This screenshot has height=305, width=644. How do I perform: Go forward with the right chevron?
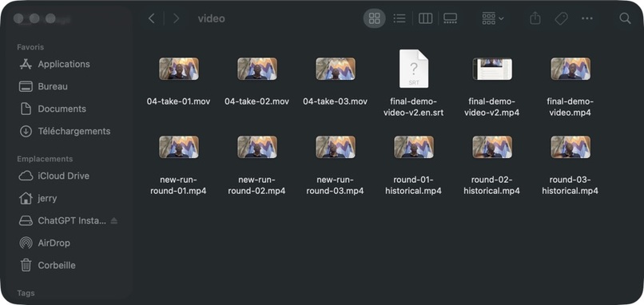177,18
